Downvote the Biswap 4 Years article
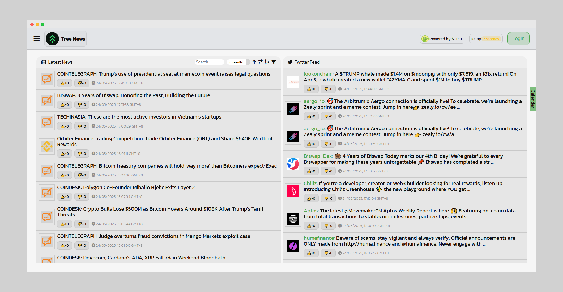Viewport: 563px width, 292px height. [x=82, y=104]
